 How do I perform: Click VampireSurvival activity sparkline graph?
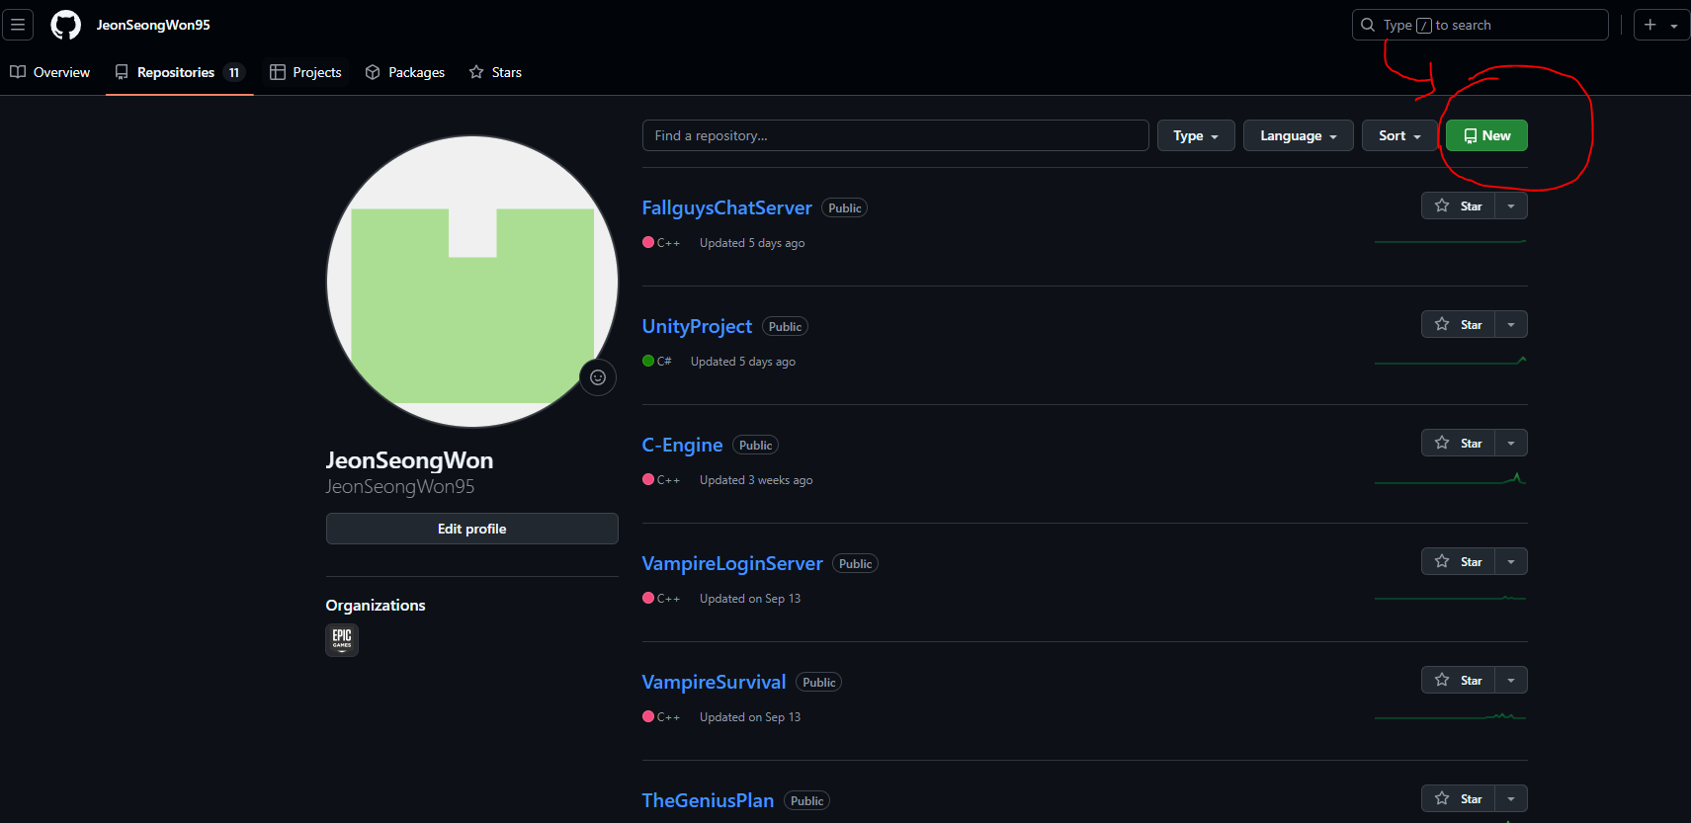(1450, 716)
